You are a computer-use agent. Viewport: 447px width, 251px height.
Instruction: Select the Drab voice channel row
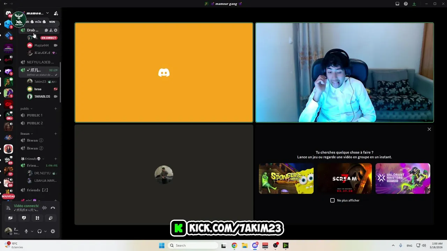[39, 30]
